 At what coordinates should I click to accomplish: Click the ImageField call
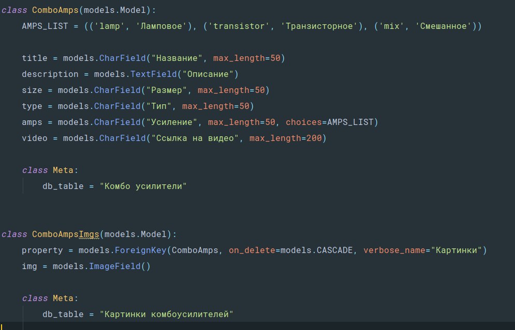[x=114, y=267]
